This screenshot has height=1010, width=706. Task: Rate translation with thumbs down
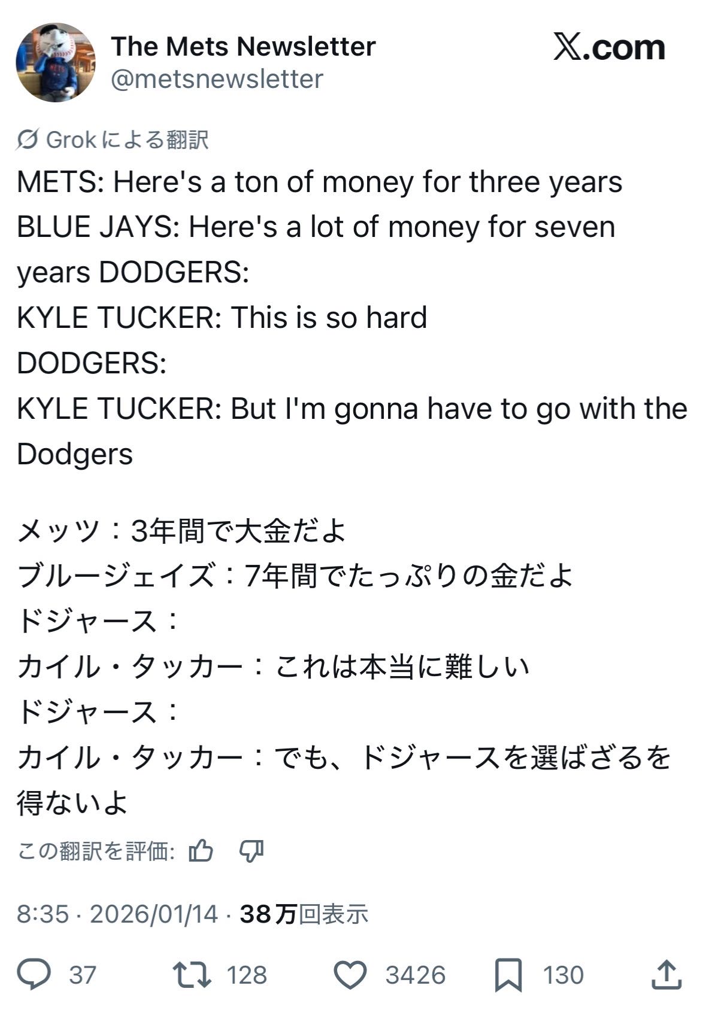(x=252, y=850)
